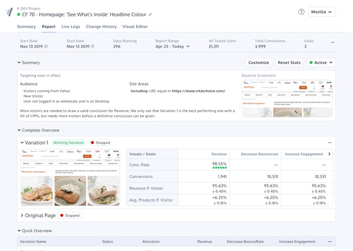Collapse the Variation 1 section
The height and width of the screenshot is (251, 353).
click(22, 142)
